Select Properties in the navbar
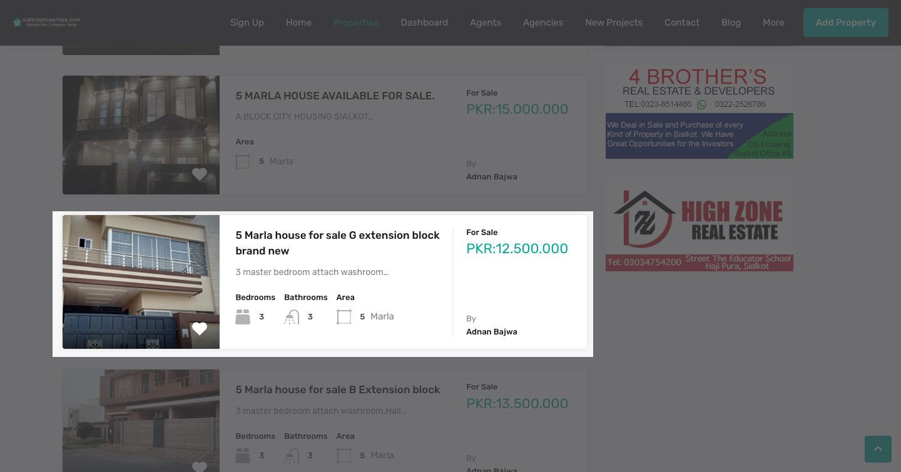 [x=356, y=23]
